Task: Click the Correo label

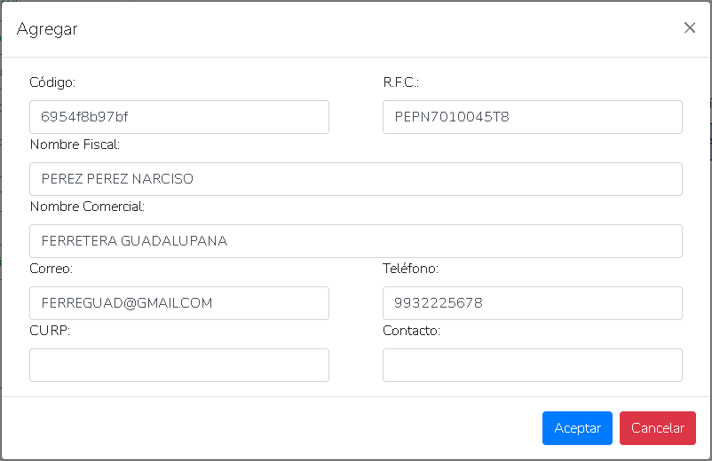Action: coord(51,269)
